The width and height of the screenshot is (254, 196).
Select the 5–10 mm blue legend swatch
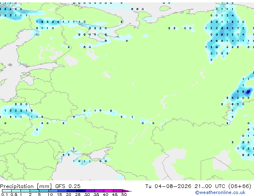[x=44, y=191]
